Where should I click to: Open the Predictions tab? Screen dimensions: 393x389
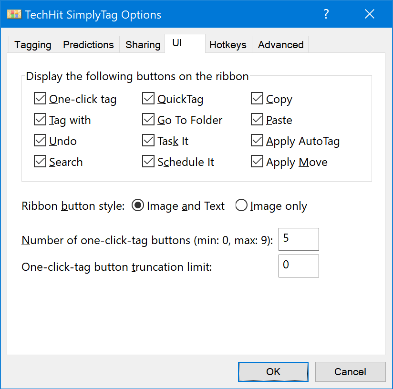(88, 45)
